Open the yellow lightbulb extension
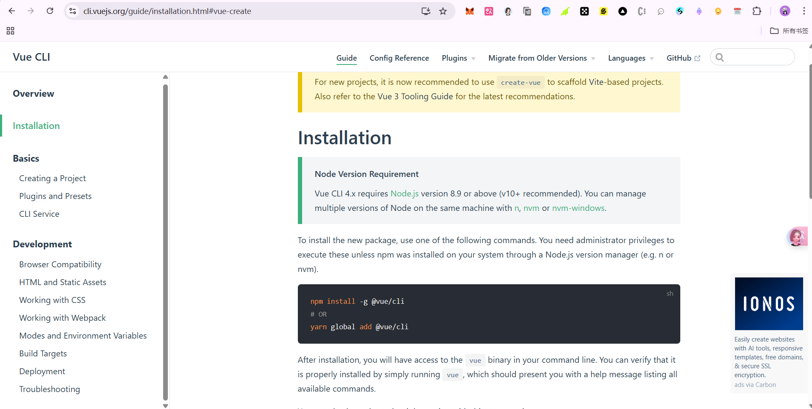The image size is (812, 409). (x=718, y=11)
